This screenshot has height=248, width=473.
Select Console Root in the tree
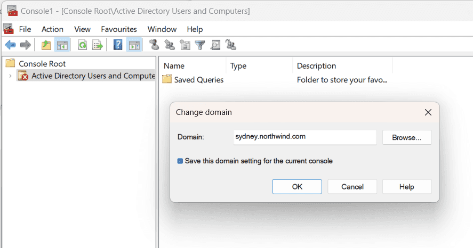pyautogui.click(x=42, y=63)
